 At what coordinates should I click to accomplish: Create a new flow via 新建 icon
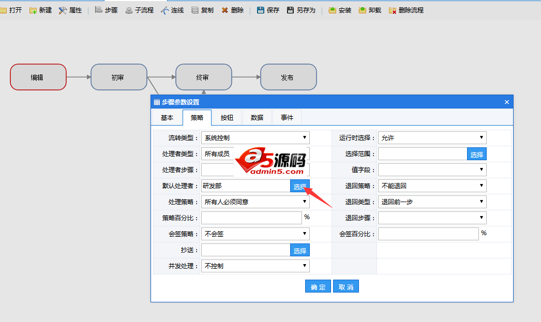pyautogui.click(x=40, y=10)
